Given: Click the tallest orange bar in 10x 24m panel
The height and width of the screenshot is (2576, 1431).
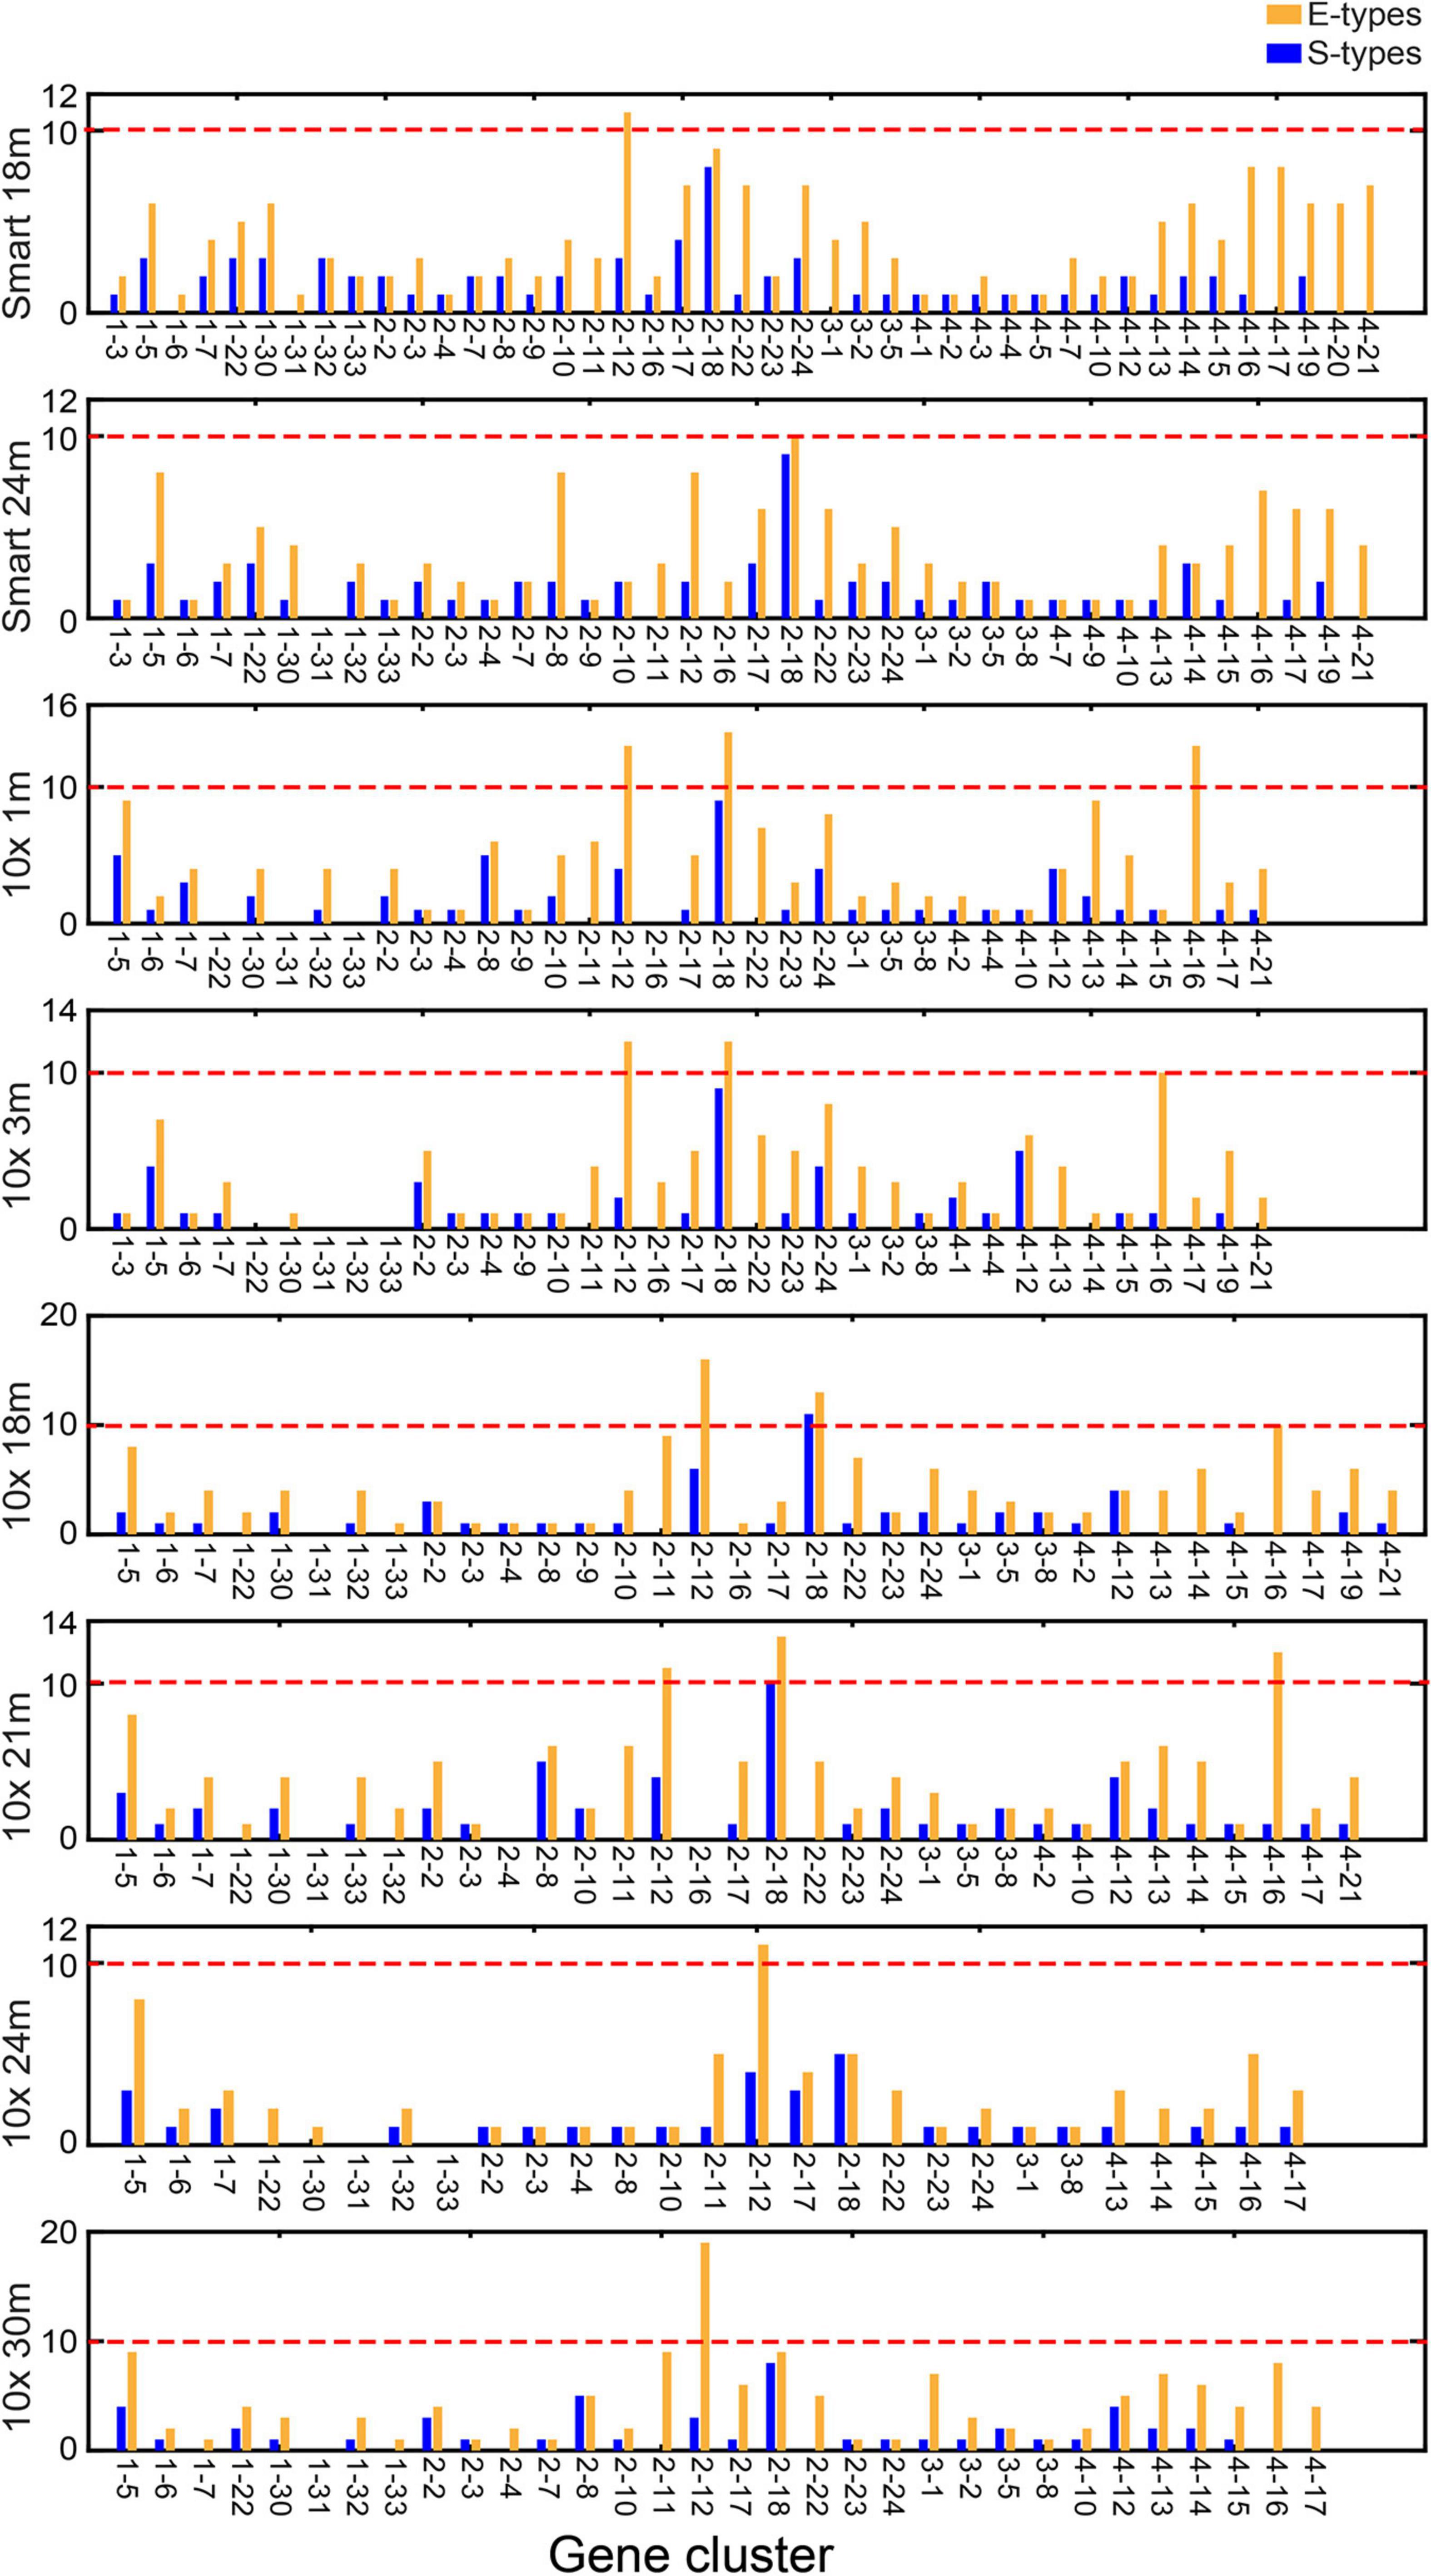Looking at the screenshot, I should [x=763, y=2044].
